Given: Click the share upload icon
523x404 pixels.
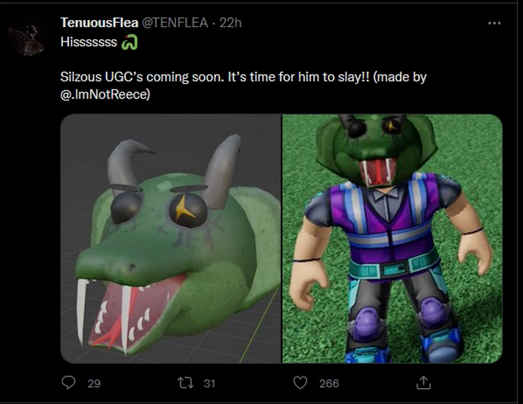Looking at the screenshot, I should tap(423, 383).
